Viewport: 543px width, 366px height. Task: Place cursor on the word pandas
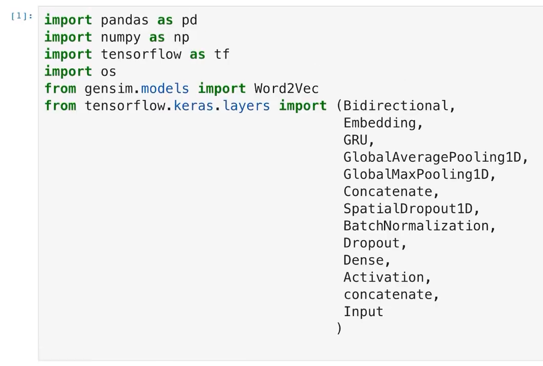coord(124,20)
